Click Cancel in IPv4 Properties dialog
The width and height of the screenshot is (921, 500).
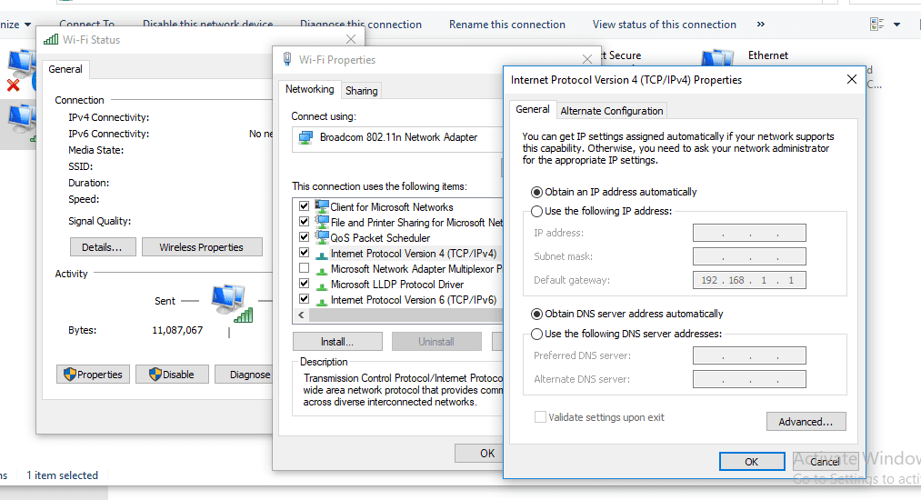[825, 462]
